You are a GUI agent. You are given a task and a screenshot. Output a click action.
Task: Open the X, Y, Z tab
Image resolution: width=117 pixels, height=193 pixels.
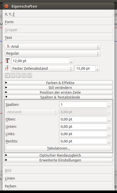[x=58, y=14]
